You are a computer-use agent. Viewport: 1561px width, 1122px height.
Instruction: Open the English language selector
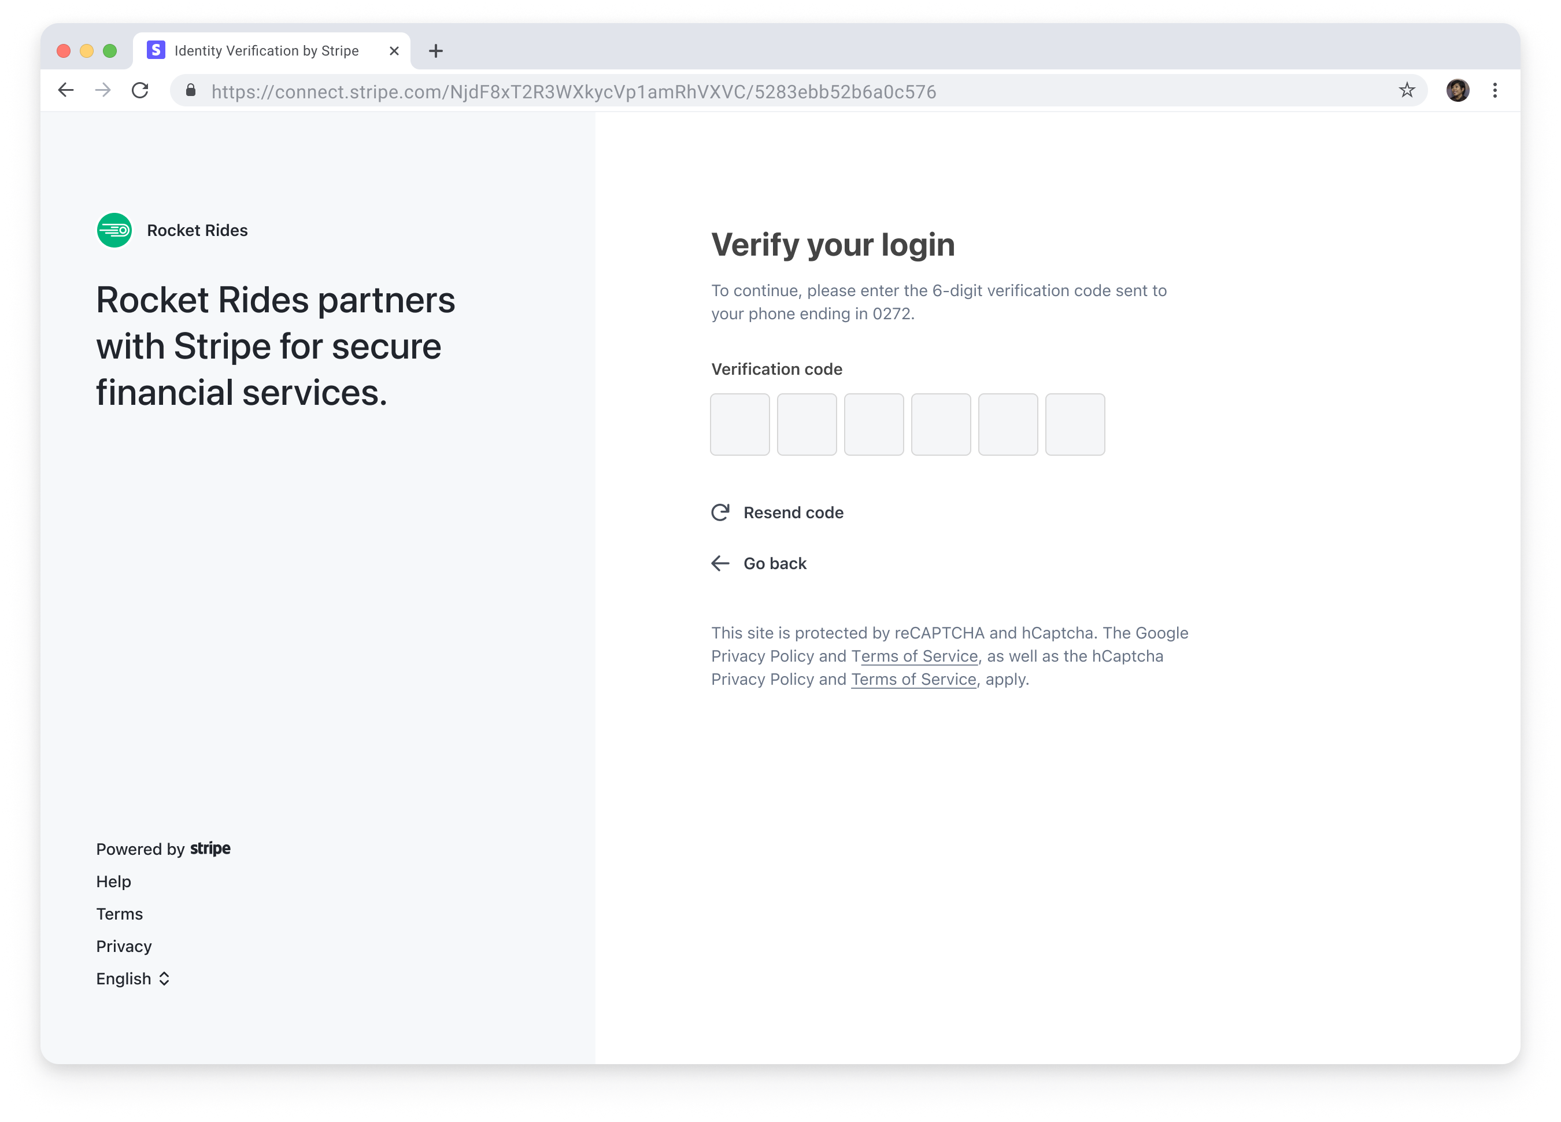[133, 979]
